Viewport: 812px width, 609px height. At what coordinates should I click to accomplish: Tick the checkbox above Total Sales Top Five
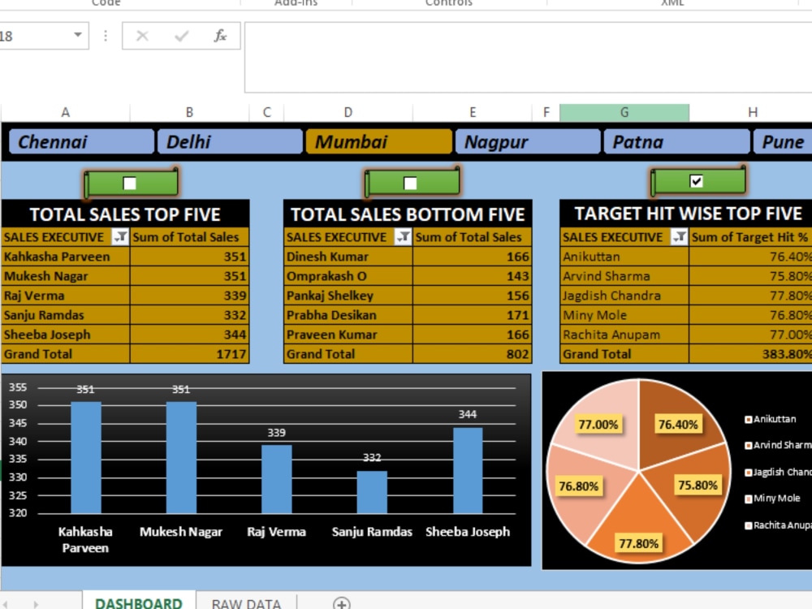[129, 184]
